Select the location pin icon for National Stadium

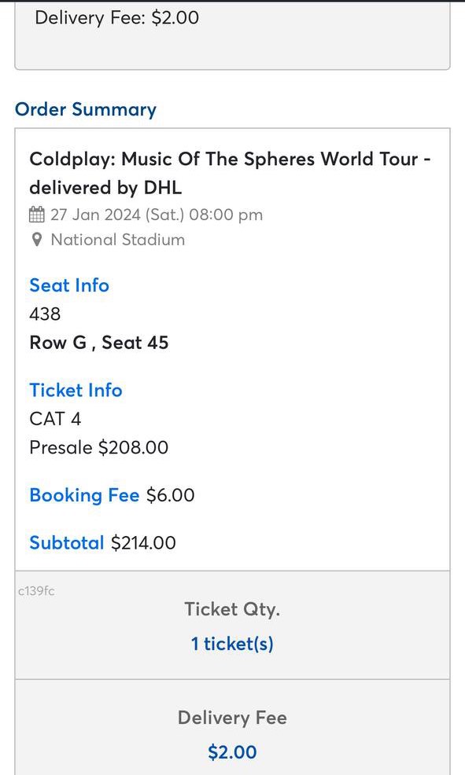click(x=36, y=240)
